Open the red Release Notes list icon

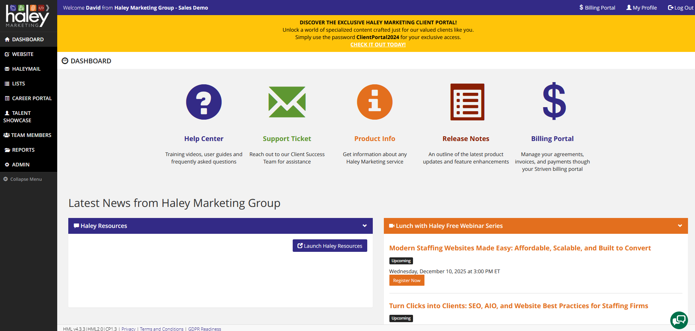(x=467, y=102)
